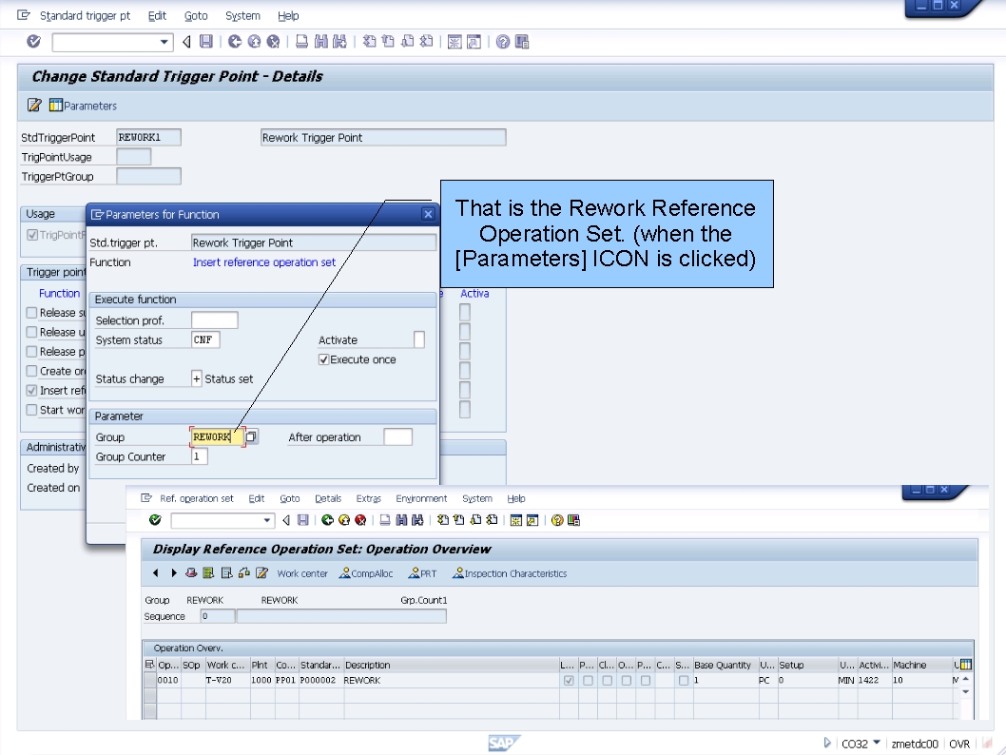The image size is (1006, 755).
Task: Toggle the first Activa column checkbox
Action: click(465, 313)
